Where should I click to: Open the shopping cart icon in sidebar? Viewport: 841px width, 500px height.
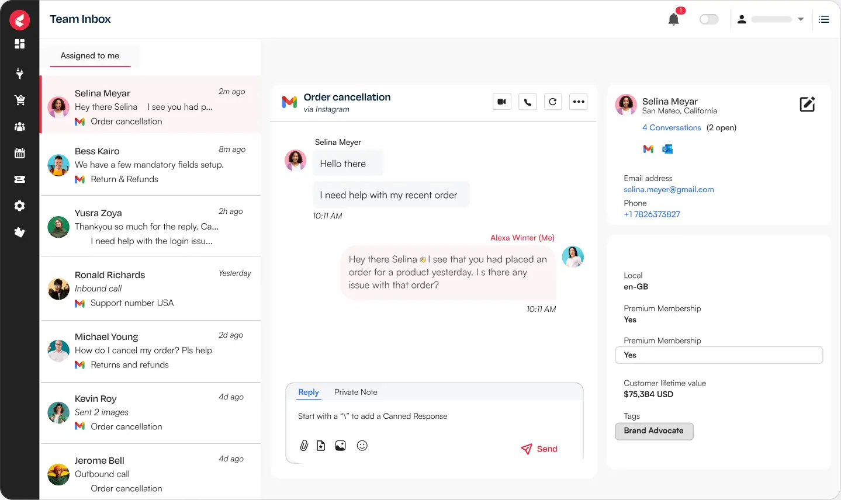[20, 100]
